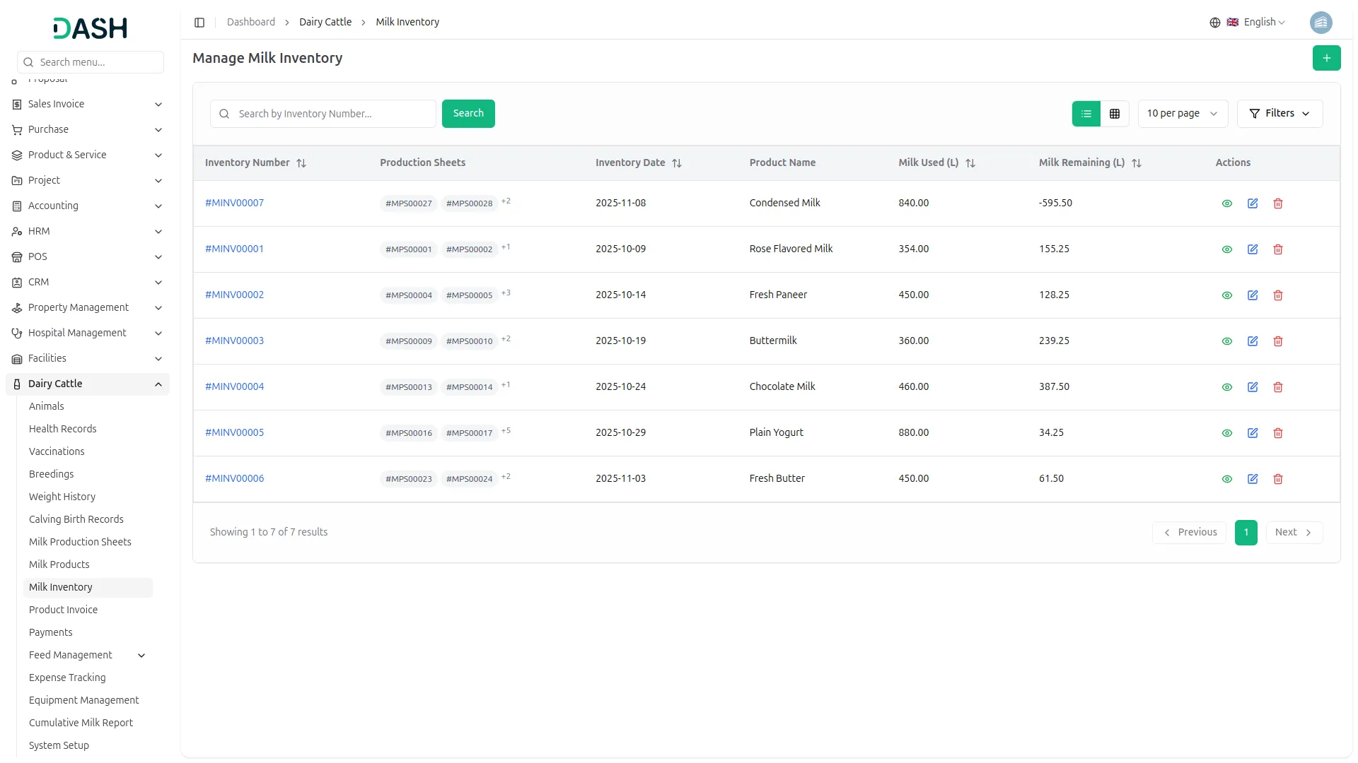
Task: Switch to list view layout
Action: 1086,114
